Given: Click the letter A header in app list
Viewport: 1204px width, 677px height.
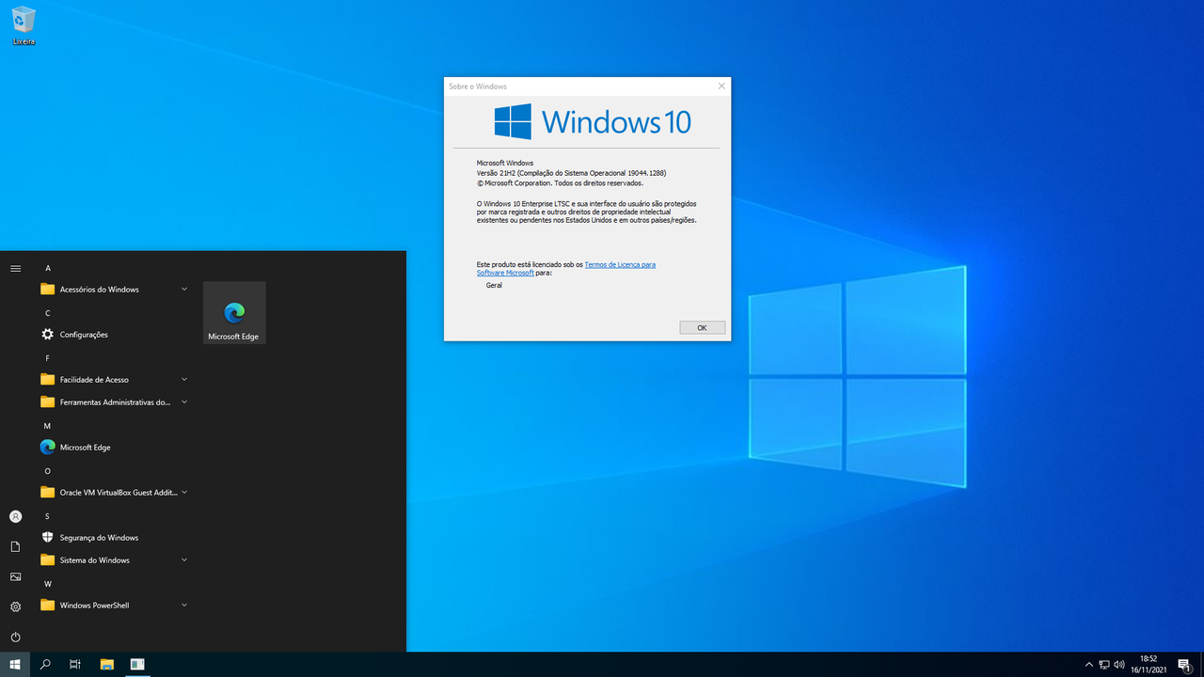Looking at the screenshot, I should pos(48,268).
